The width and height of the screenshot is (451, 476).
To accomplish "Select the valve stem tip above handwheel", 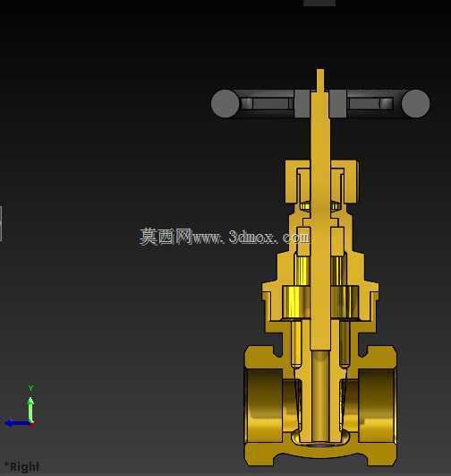I will [x=320, y=80].
